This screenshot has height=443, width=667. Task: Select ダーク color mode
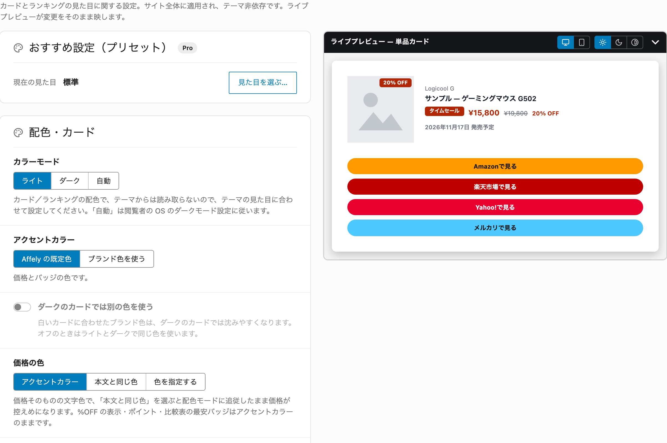click(70, 181)
